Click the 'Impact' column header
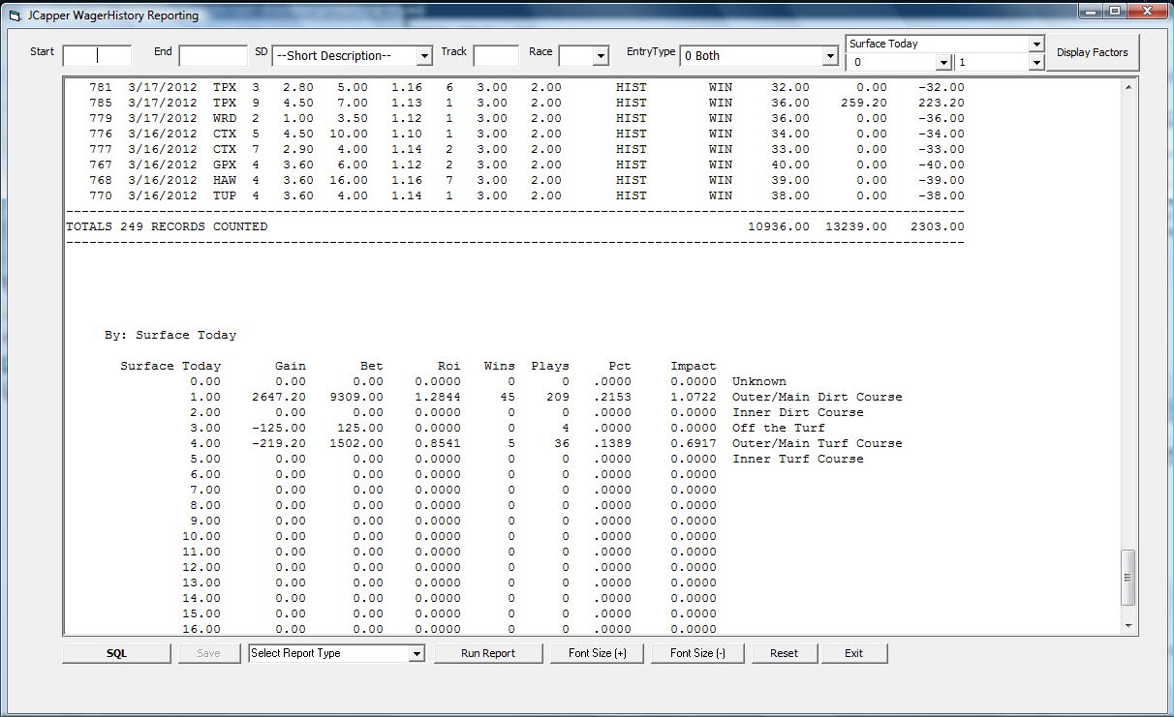 pyautogui.click(x=694, y=366)
